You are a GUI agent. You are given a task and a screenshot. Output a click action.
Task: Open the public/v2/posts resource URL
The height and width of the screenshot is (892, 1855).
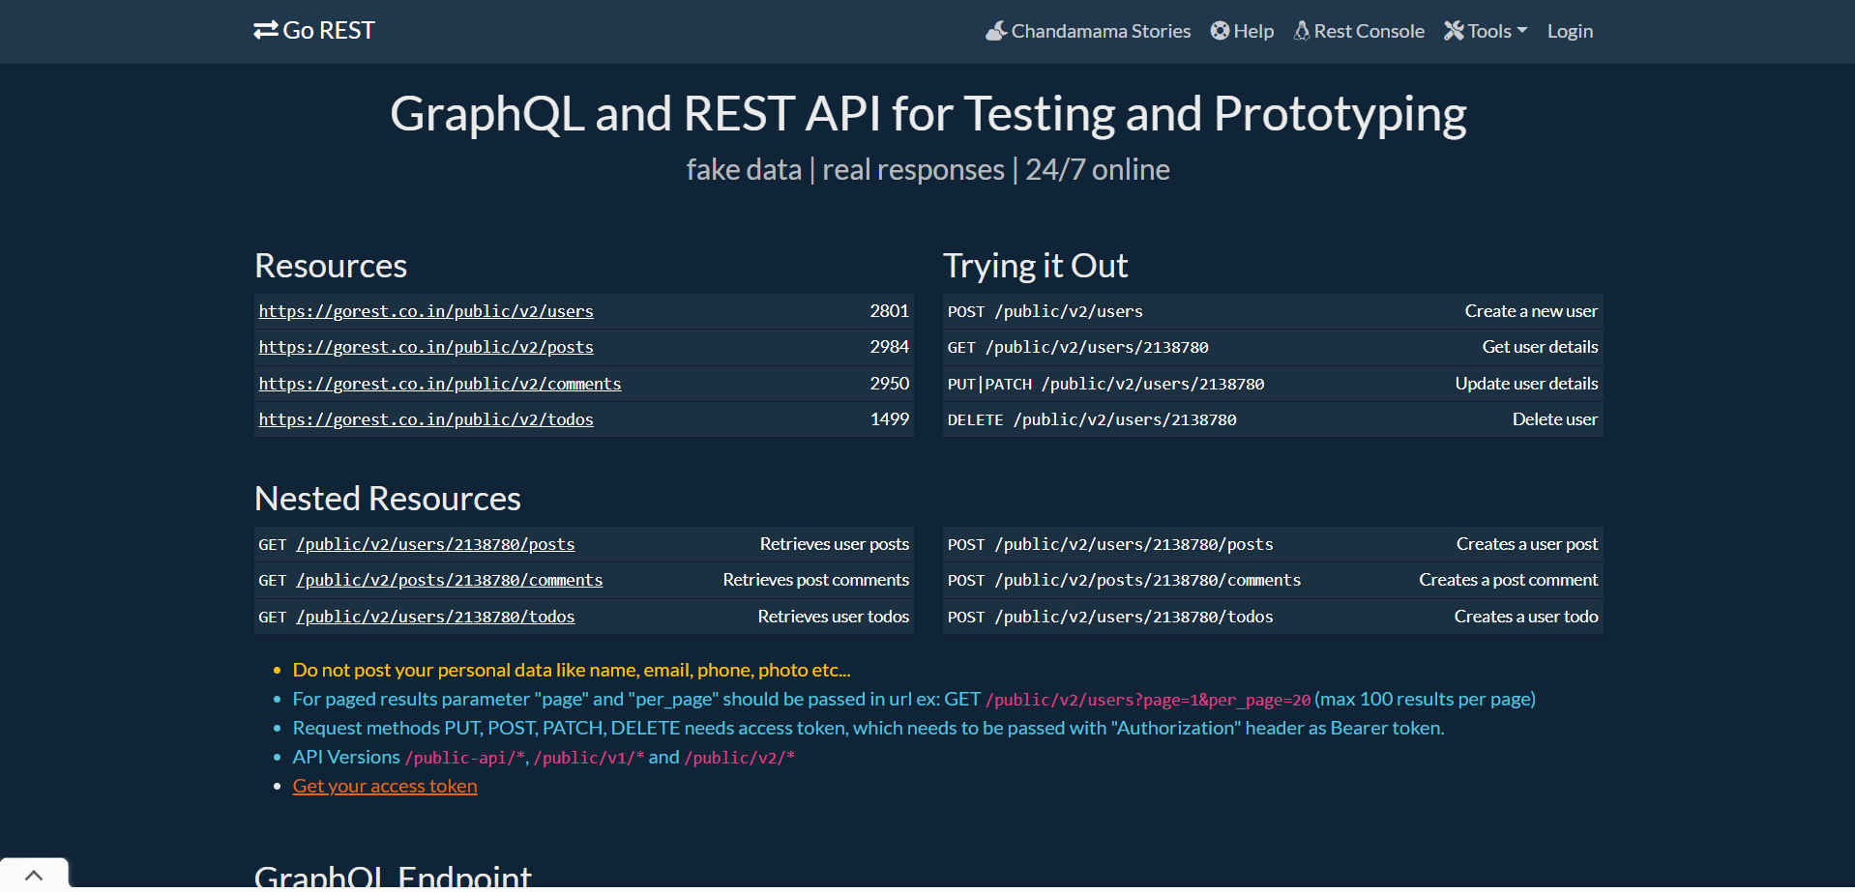coord(426,347)
